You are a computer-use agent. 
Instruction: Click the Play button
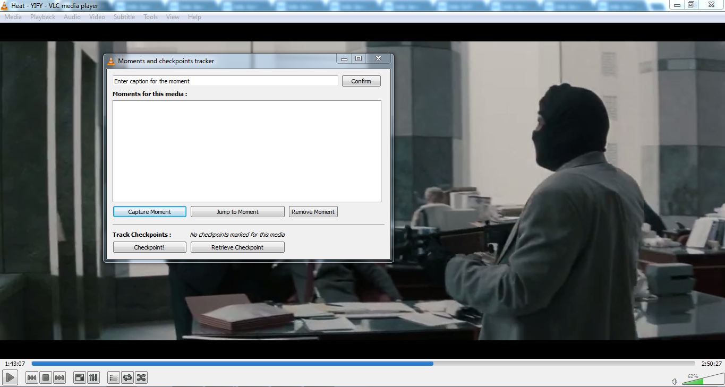coord(10,377)
